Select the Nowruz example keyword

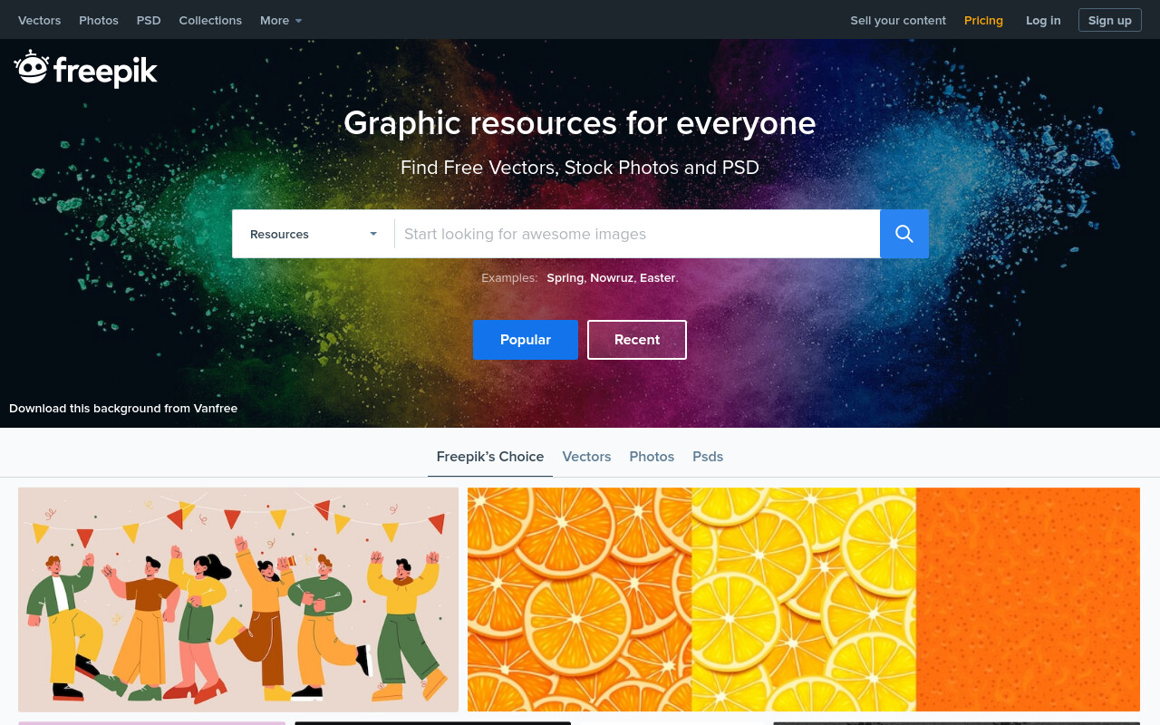(612, 278)
